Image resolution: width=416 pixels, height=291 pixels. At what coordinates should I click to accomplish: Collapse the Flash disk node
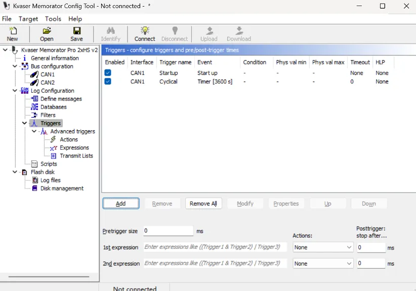click(x=15, y=172)
